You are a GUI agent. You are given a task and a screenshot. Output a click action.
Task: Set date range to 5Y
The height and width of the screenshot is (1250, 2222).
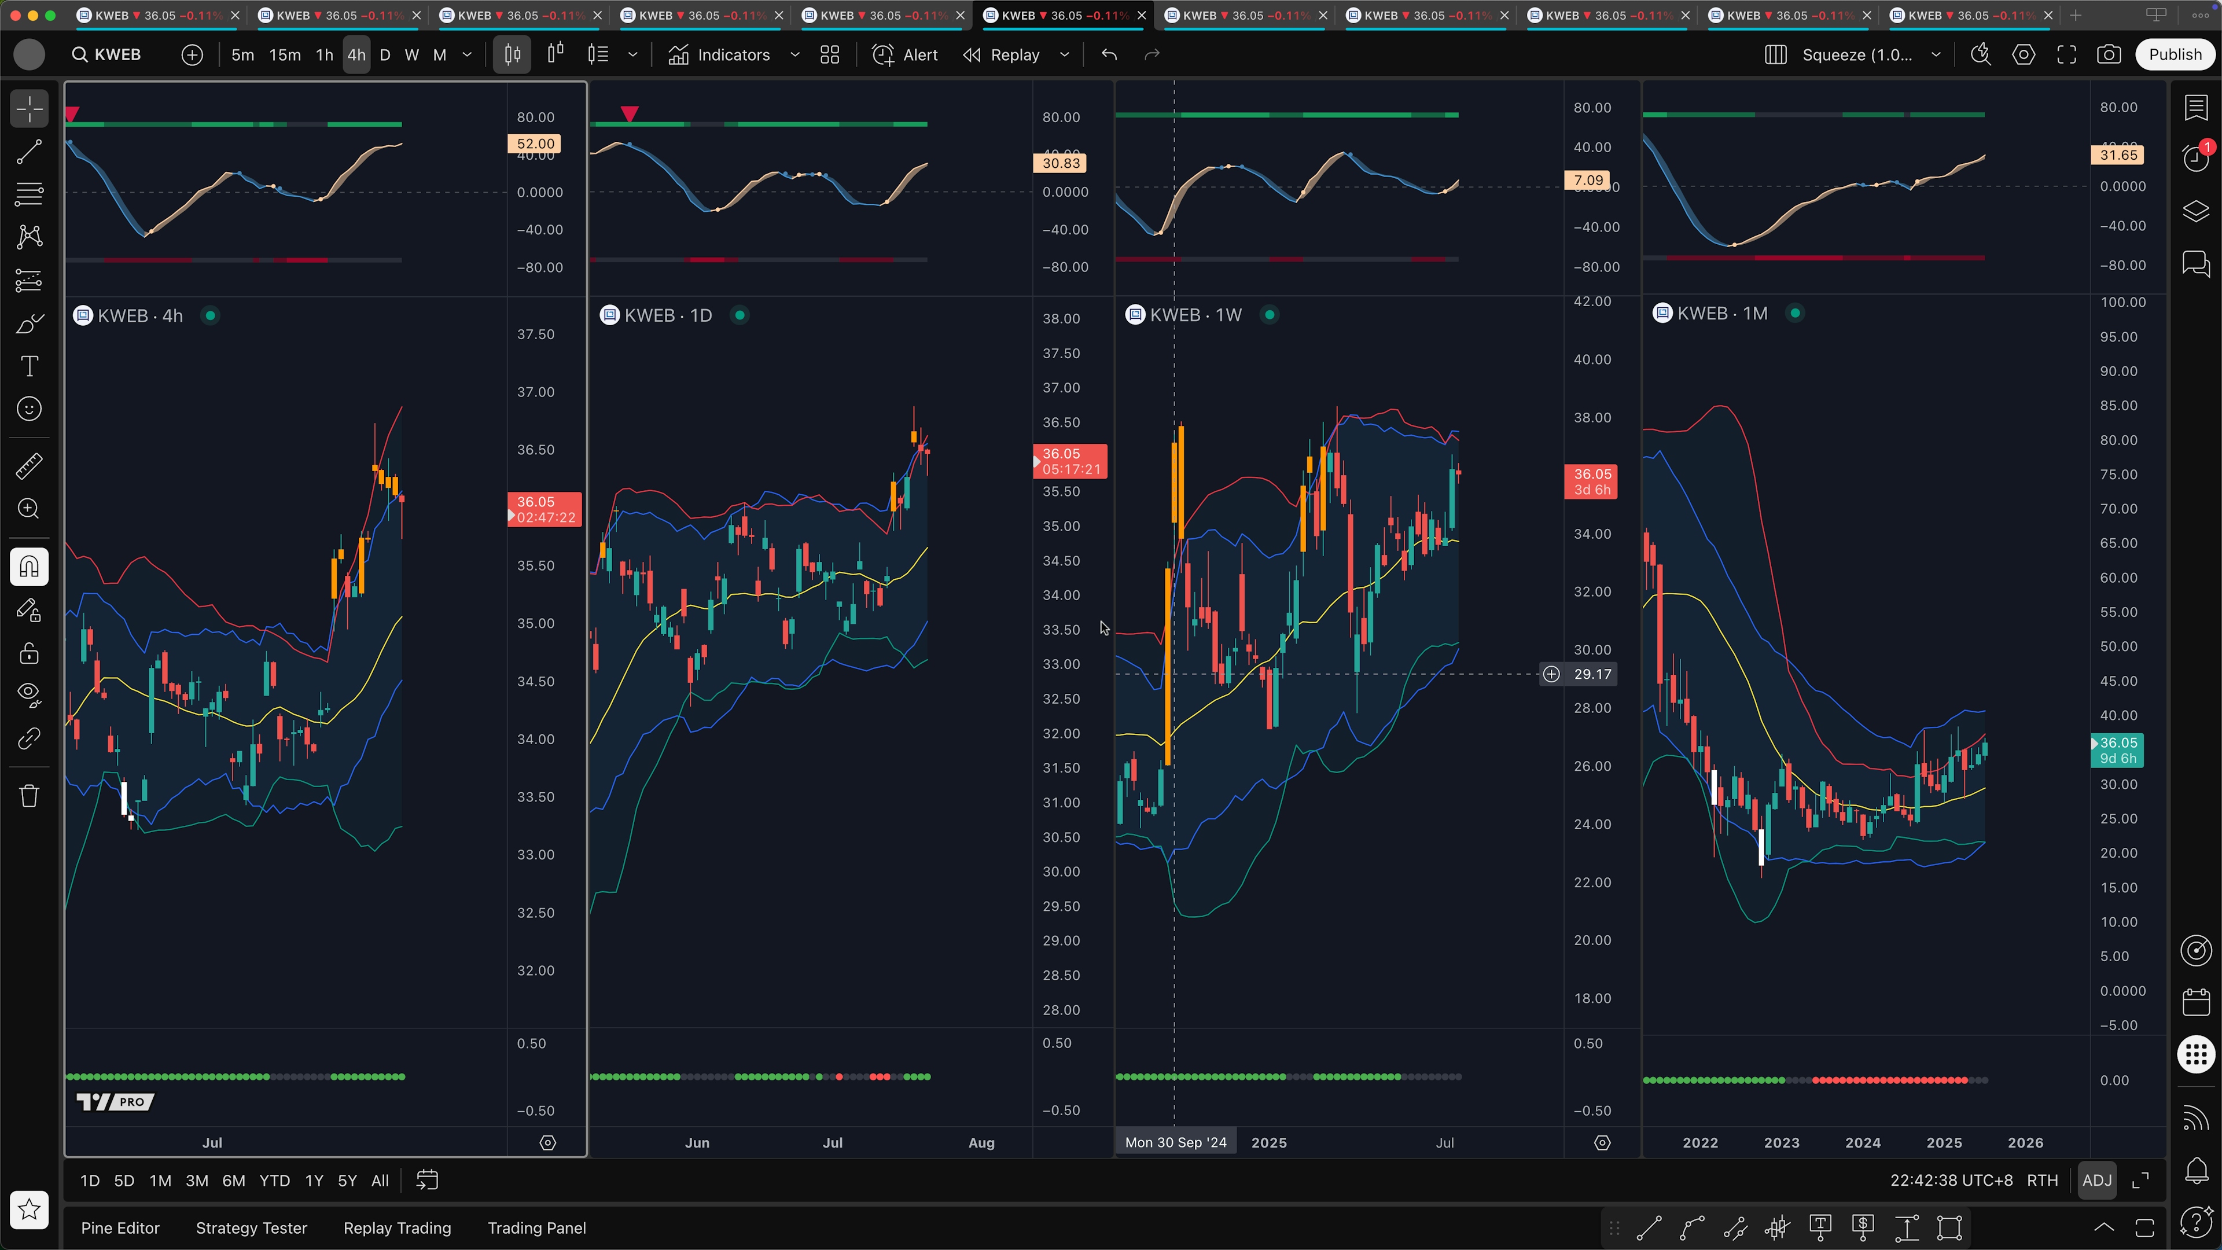[347, 1180]
